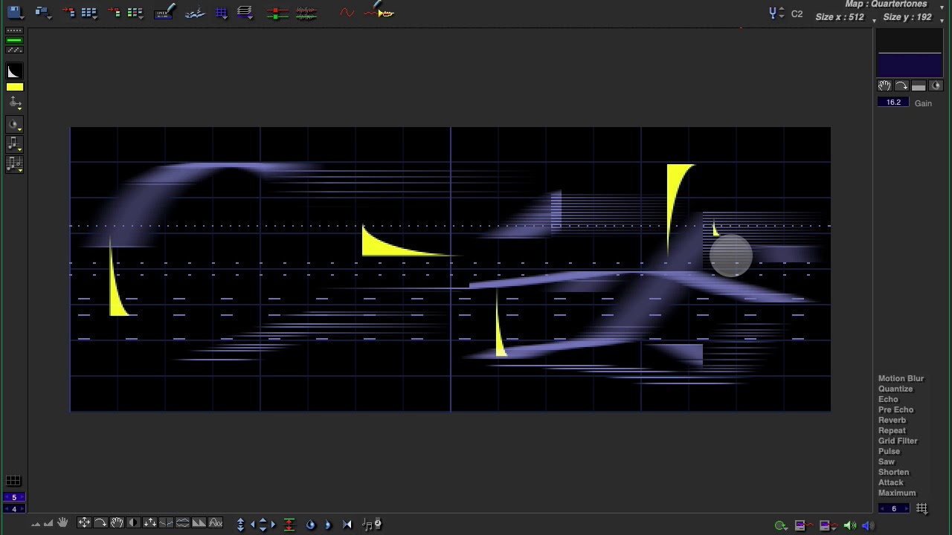Click the tuning fork icon
Image resolution: width=952 pixels, height=535 pixels.
773,13
